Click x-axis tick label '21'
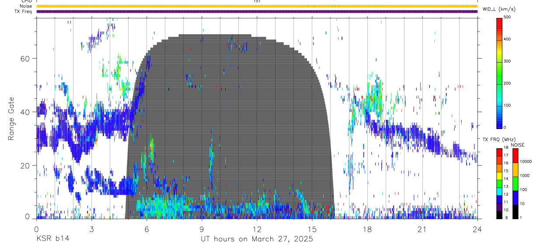The height and width of the screenshot is (248, 537). pos(422,229)
